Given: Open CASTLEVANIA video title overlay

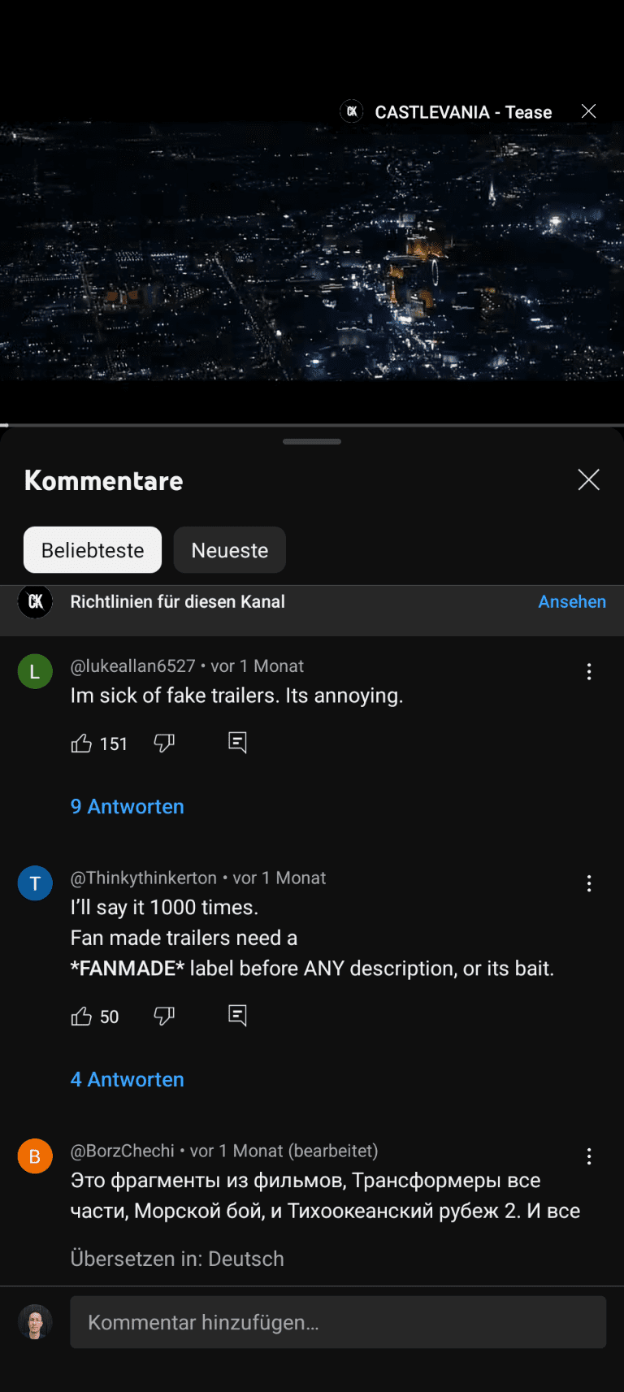Looking at the screenshot, I should (x=463, y=112).
